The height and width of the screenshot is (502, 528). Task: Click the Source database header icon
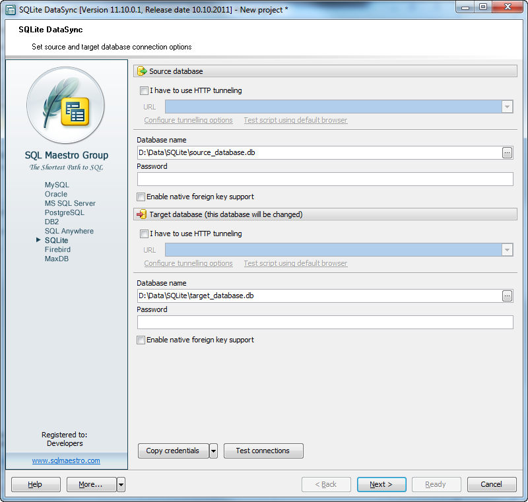(x=142, y=71)
